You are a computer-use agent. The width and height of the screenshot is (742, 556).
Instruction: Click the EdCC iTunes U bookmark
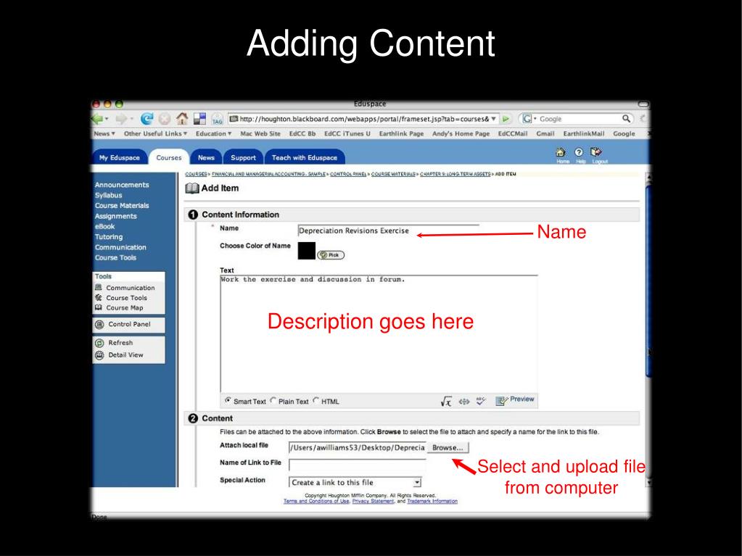[x=347, y=134]
